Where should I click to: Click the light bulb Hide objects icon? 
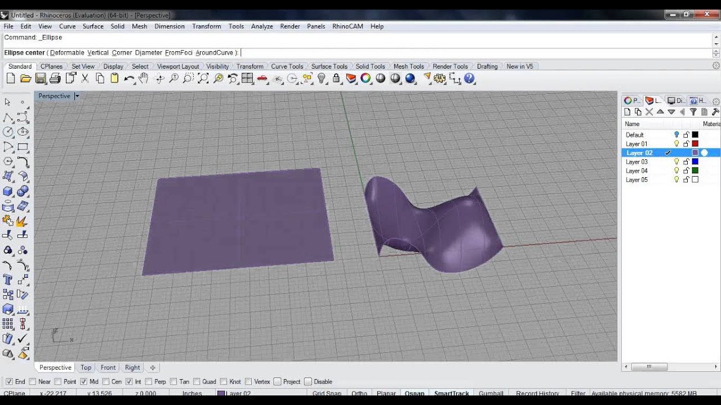pos(322,79)
